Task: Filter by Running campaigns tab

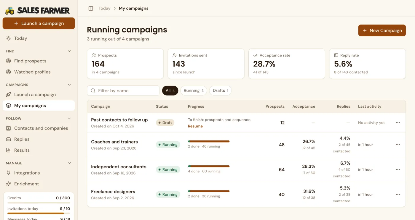Action: coord(194,90)
